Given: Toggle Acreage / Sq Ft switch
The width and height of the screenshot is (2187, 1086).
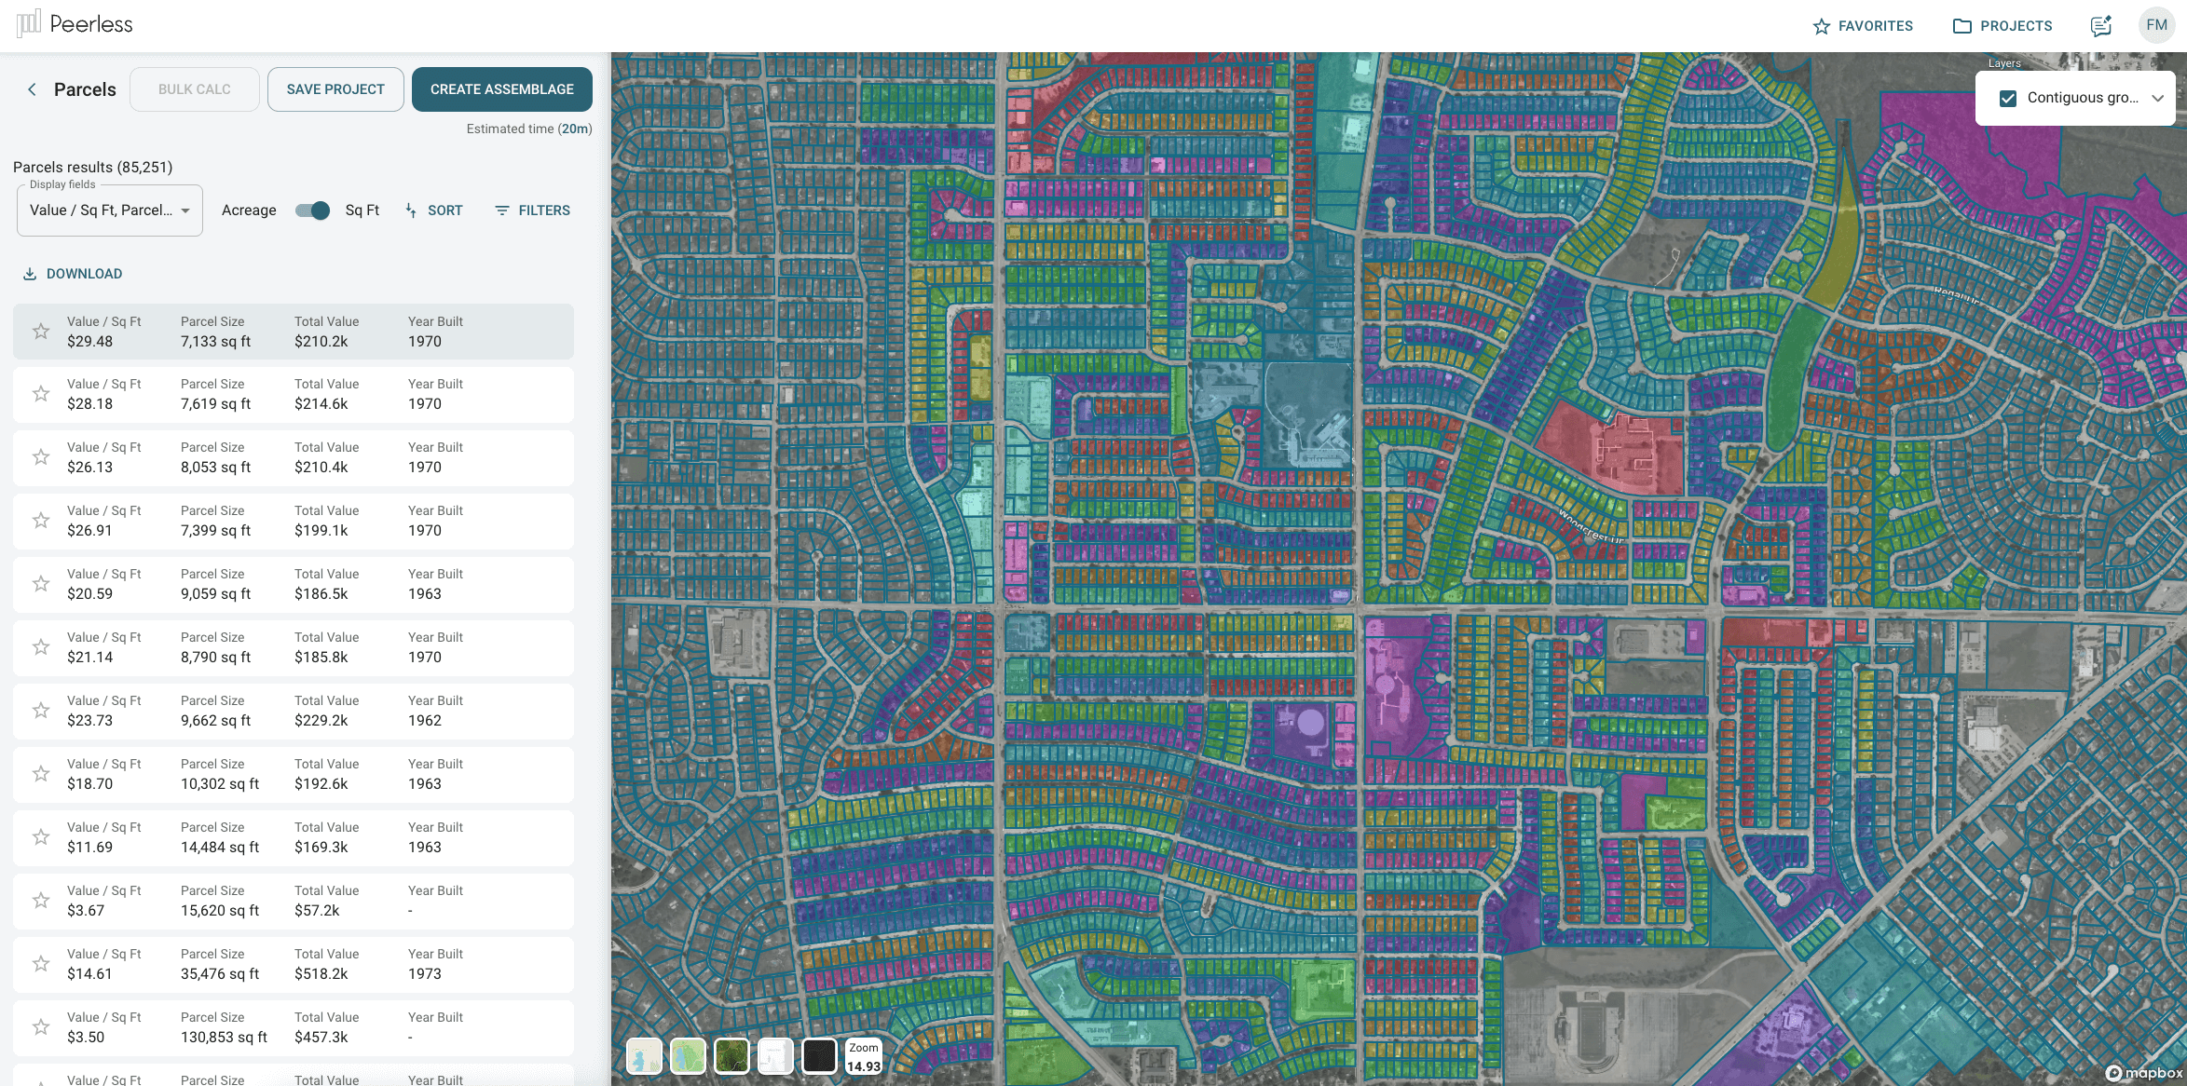Looking at the screenshot, I should click(312, 210).
